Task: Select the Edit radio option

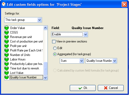Action: [x=55, y=48]
